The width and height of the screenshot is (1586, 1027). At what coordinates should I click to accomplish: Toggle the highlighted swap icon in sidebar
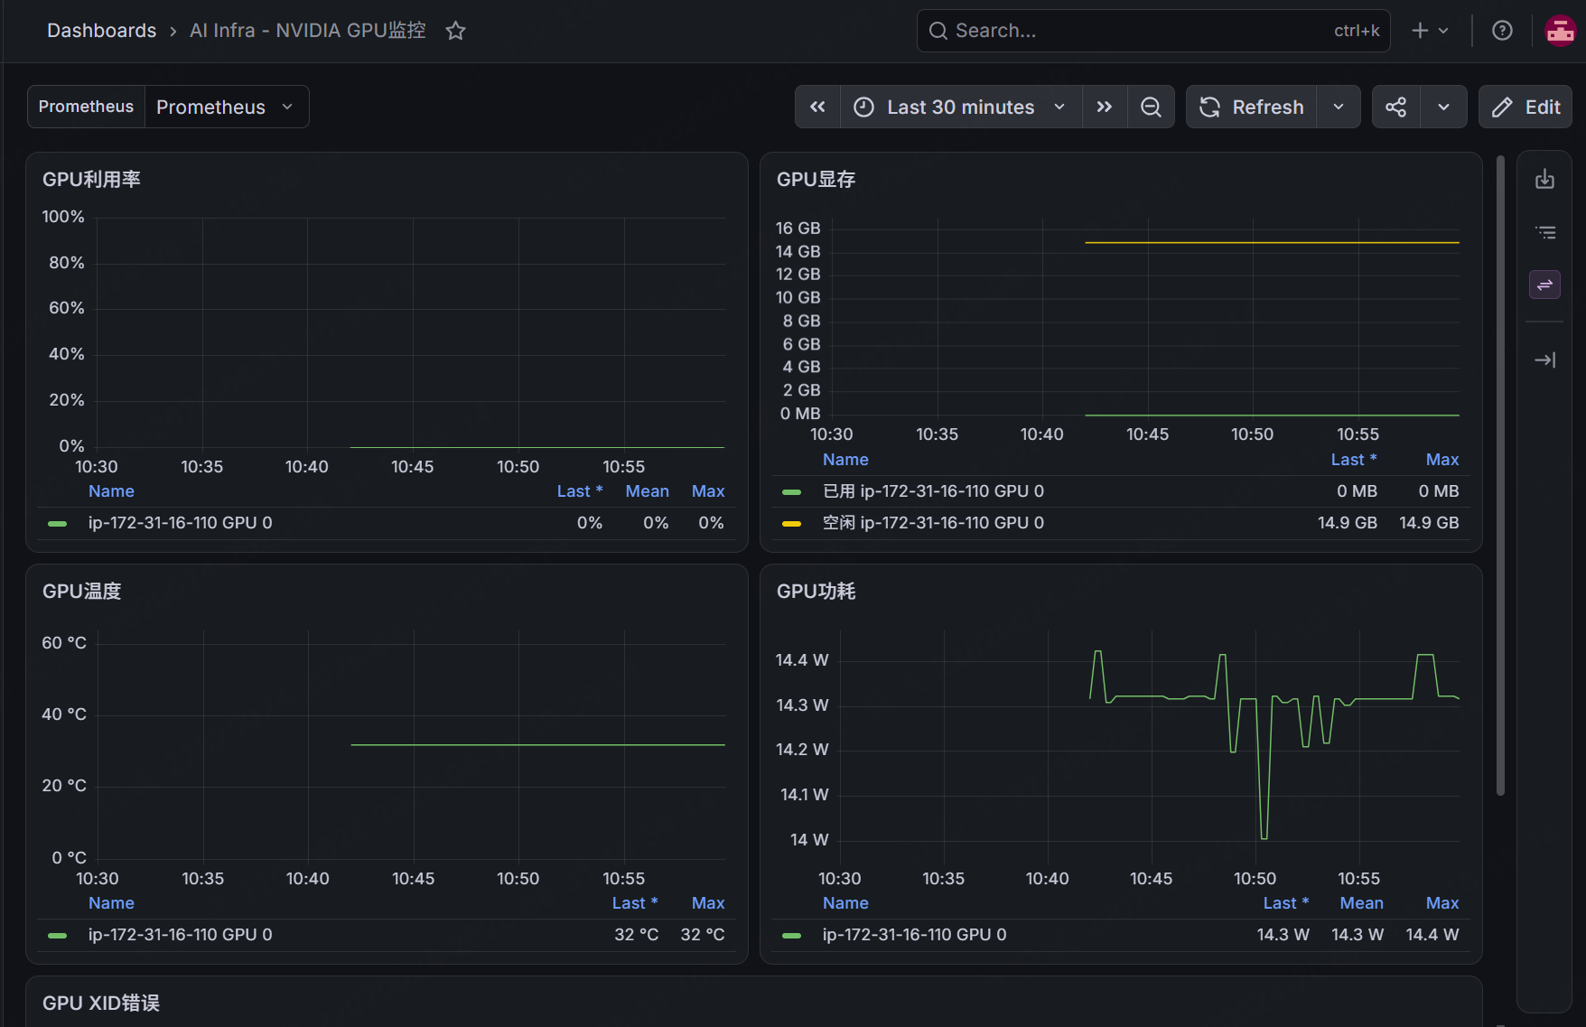(x=1545, y=285)
